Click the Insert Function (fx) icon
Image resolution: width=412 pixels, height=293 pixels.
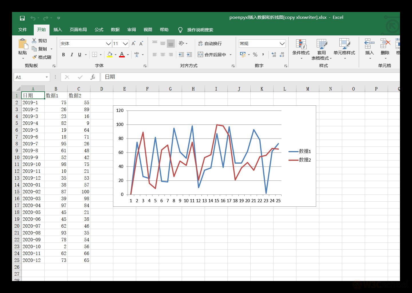pos(93,77)
